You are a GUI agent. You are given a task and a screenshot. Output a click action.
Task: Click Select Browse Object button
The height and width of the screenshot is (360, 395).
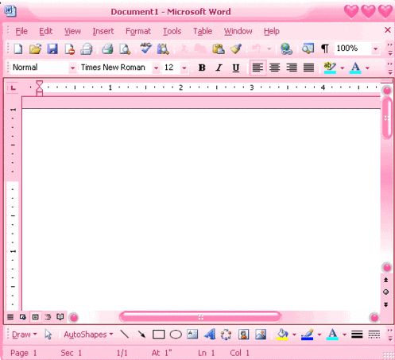386,292
